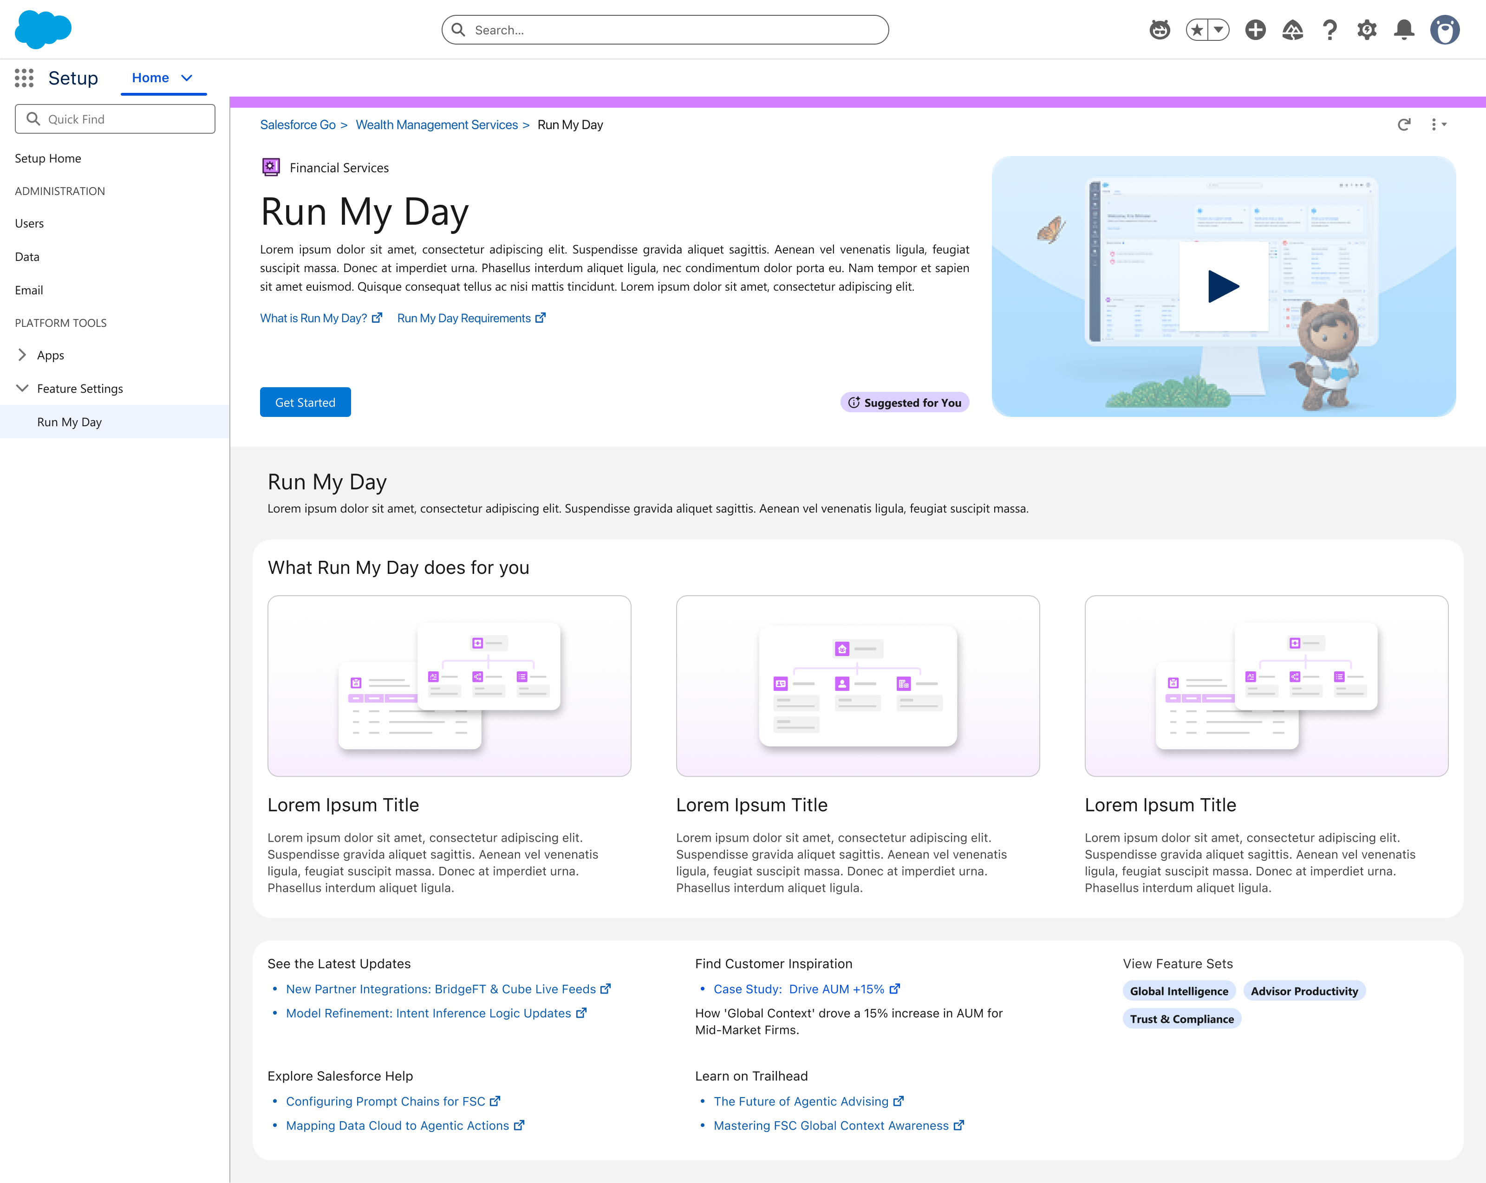Play the Run My Day video
This screenshot has height=1183, width=1486.
(x=1224, y=286)
